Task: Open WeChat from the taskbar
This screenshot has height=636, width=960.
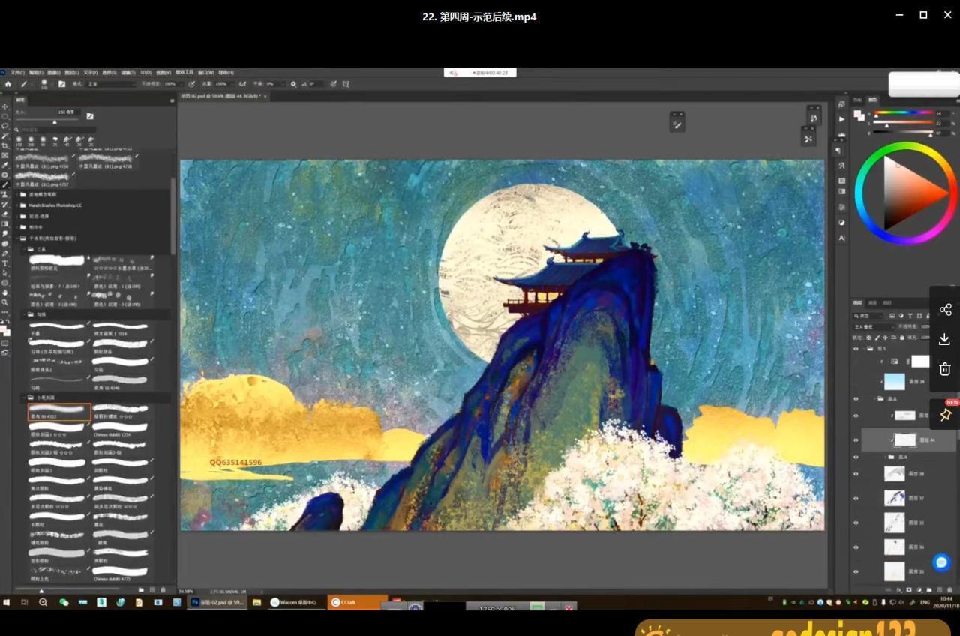Action: pos(63,602)
